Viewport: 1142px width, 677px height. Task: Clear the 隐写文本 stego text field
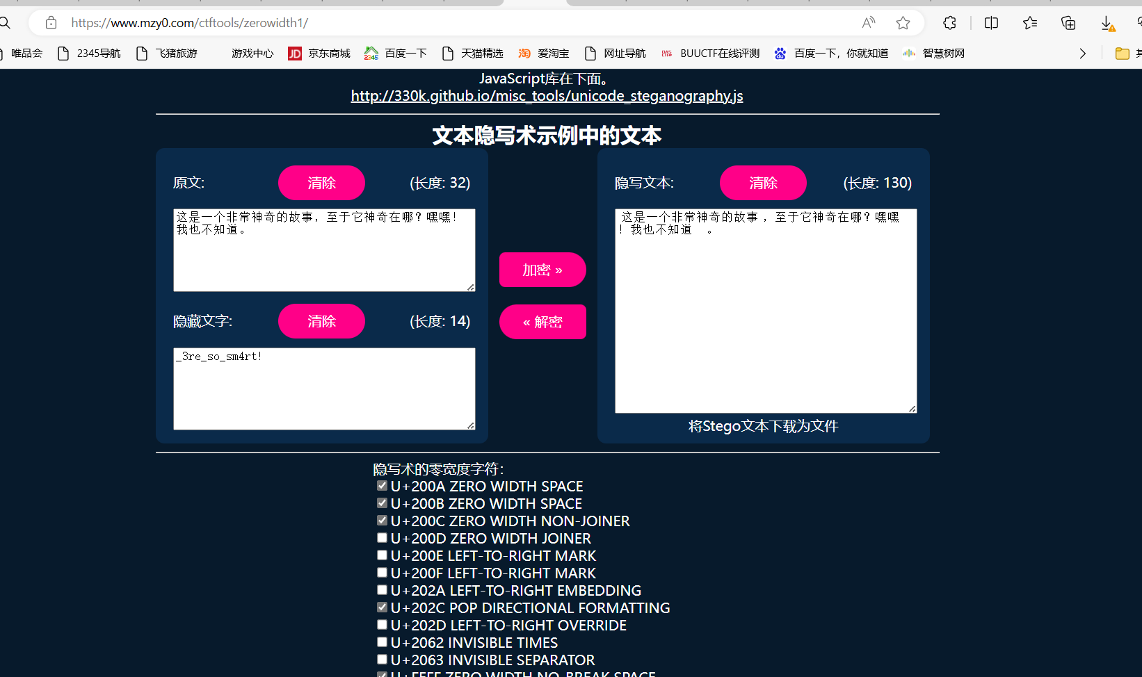[x=763, y=183]
